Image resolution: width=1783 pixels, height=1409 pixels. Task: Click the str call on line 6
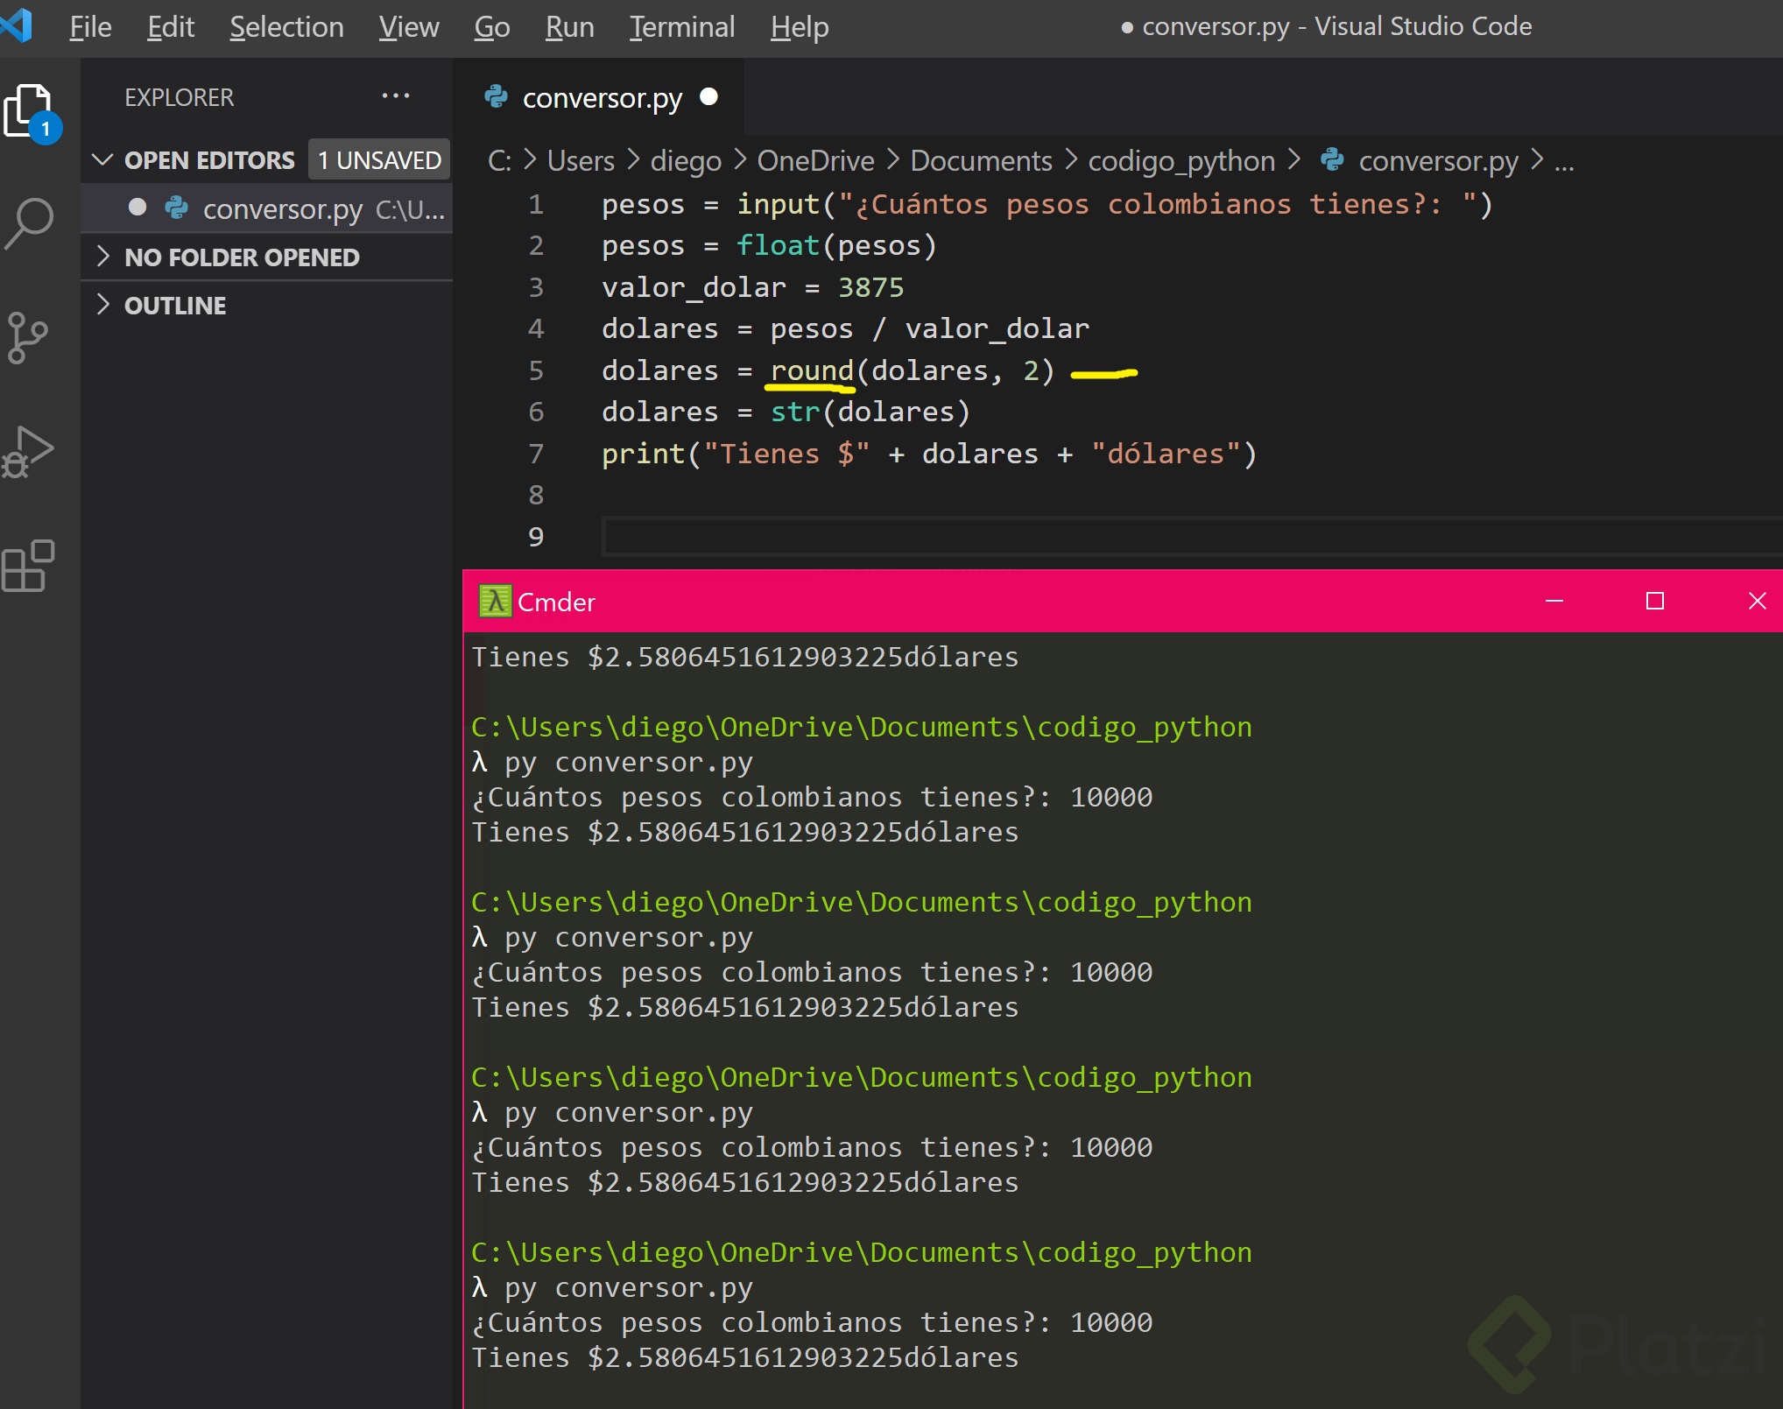coord(795,412)
